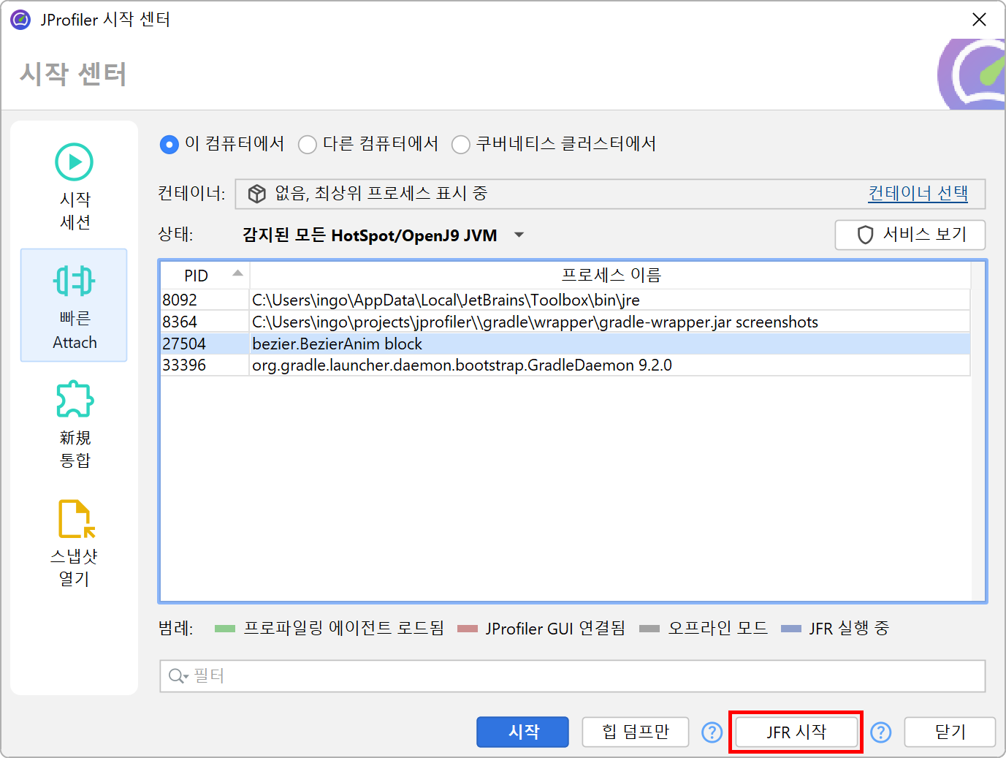Focus the 필터 text input field

[x=584, y=676]
